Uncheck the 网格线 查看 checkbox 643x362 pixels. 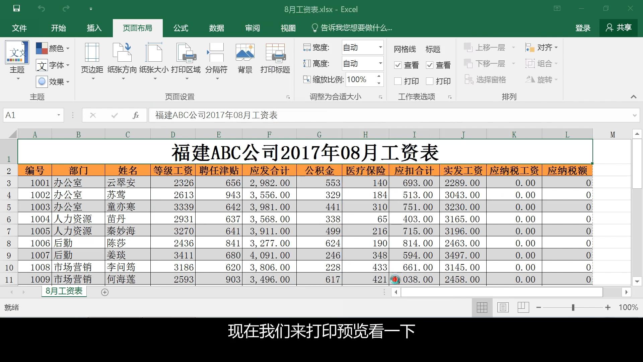[398, 65]
